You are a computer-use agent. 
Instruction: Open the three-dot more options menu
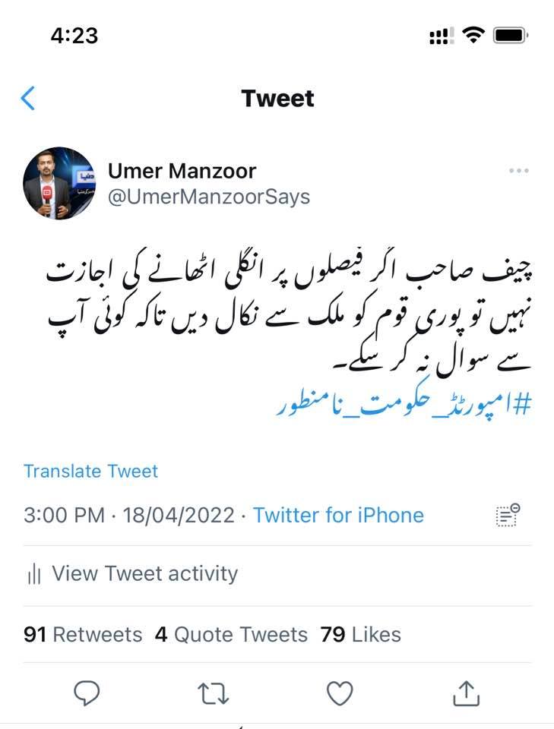coord(518,171)
